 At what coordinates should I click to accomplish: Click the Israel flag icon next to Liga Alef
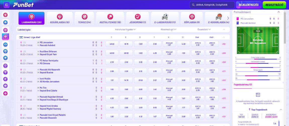click(x=21, y=37)
